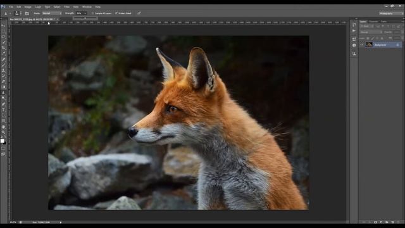The height and width of the screenshot is (228, 405).
Task: Select the Dodge tool
Action: (x=3, y=98)
